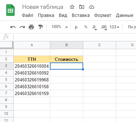Select cell containing 20450326610004
Image resolution: width=136 pixels, height=122 pixels.
(32, 66)
